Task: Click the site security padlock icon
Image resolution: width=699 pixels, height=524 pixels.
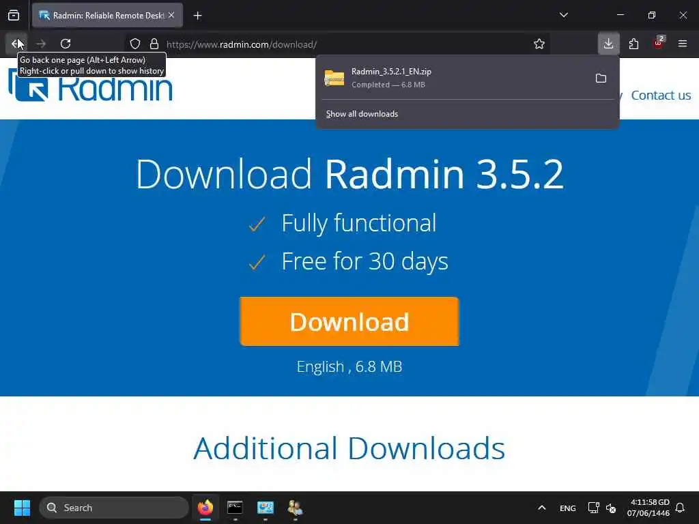Action: 154,44
